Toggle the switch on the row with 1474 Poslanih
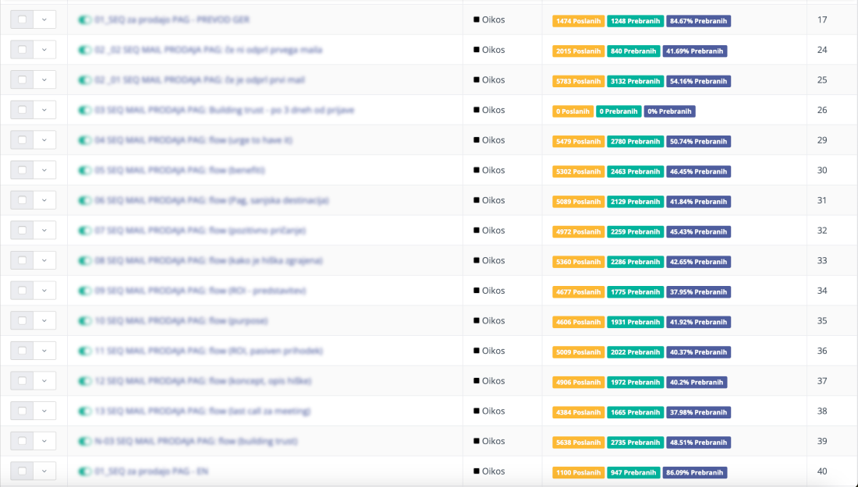 (84, 19)
